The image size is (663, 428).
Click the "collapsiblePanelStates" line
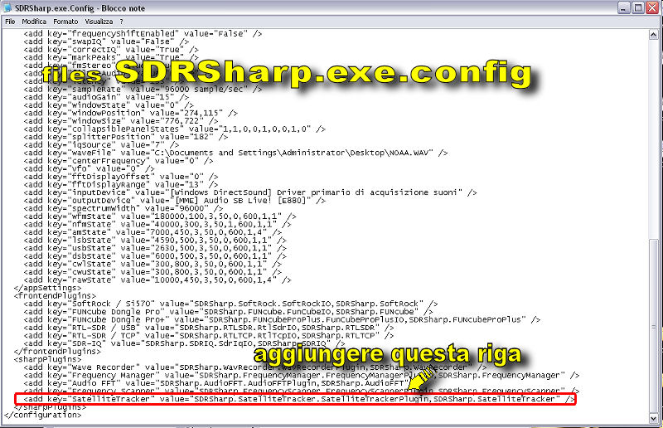pyautogui.click(x=174, y=129)
